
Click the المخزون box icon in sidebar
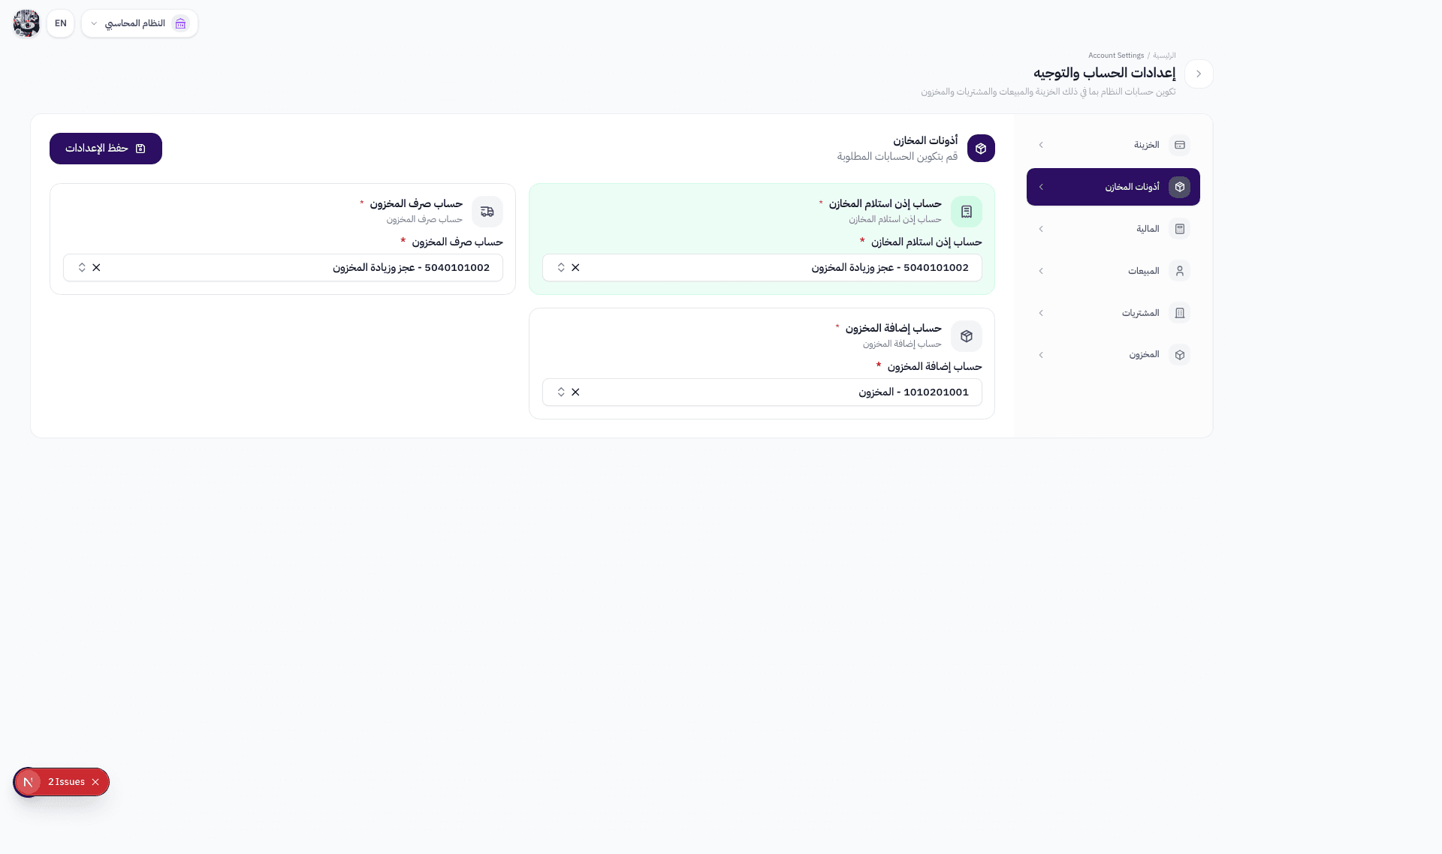tap(1180, 354)
